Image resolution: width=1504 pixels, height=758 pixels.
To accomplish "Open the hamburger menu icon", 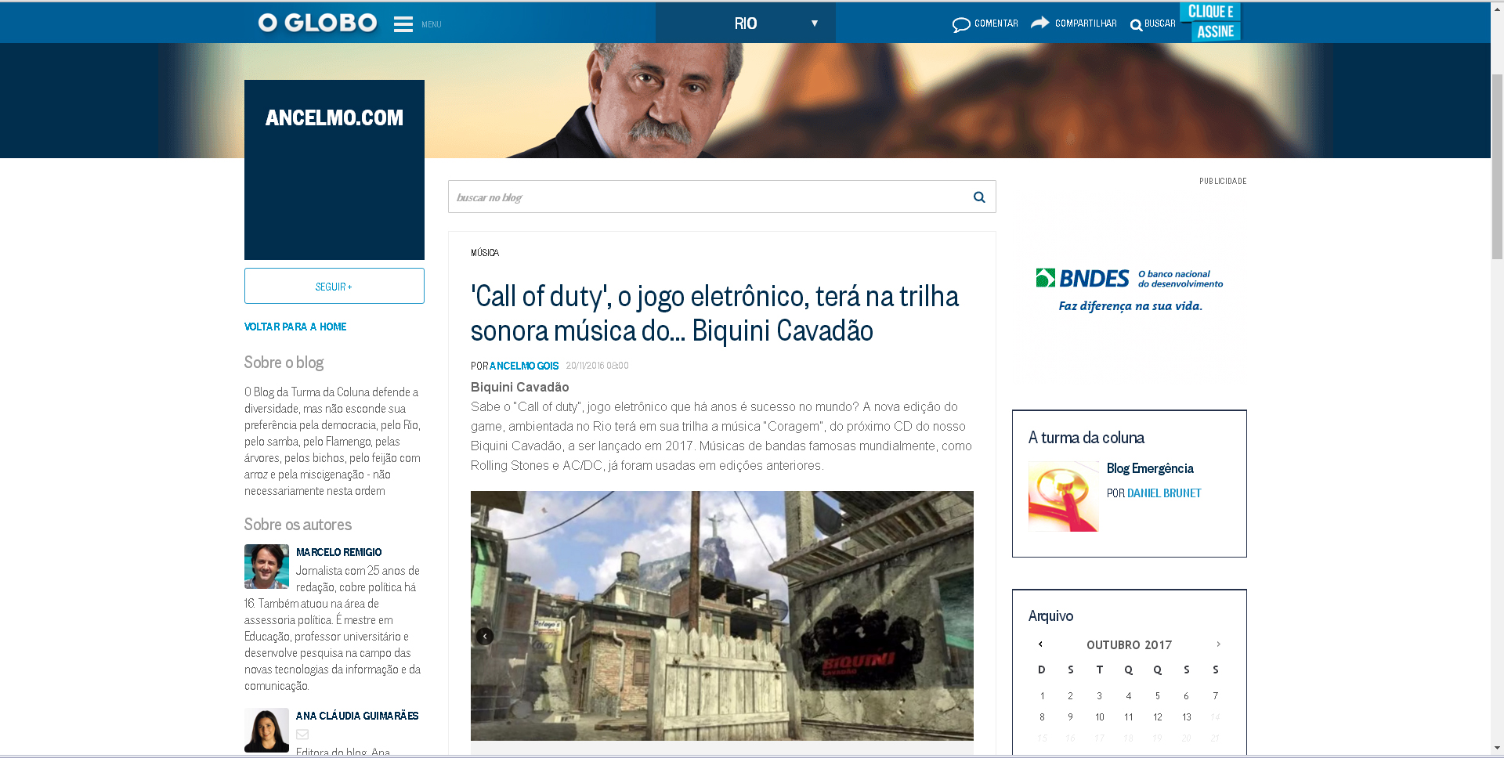I will click(x=403, y=24).
